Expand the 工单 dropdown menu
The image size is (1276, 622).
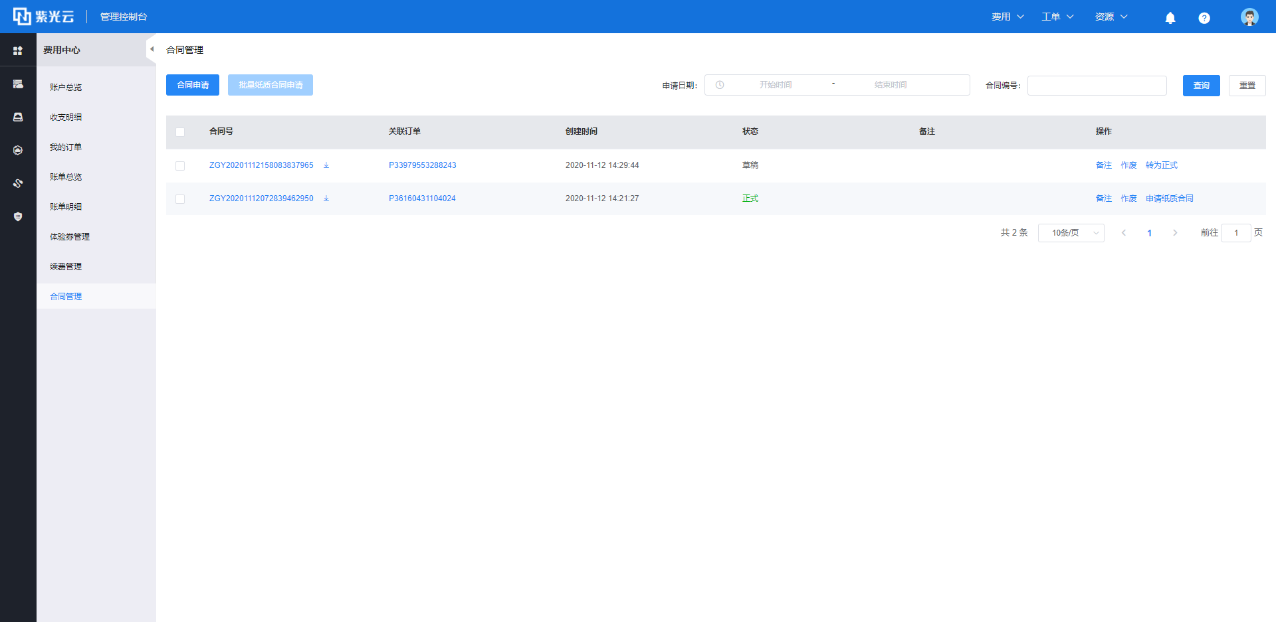1057,17
